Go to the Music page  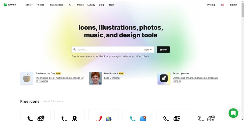click(x=80, y=5)
